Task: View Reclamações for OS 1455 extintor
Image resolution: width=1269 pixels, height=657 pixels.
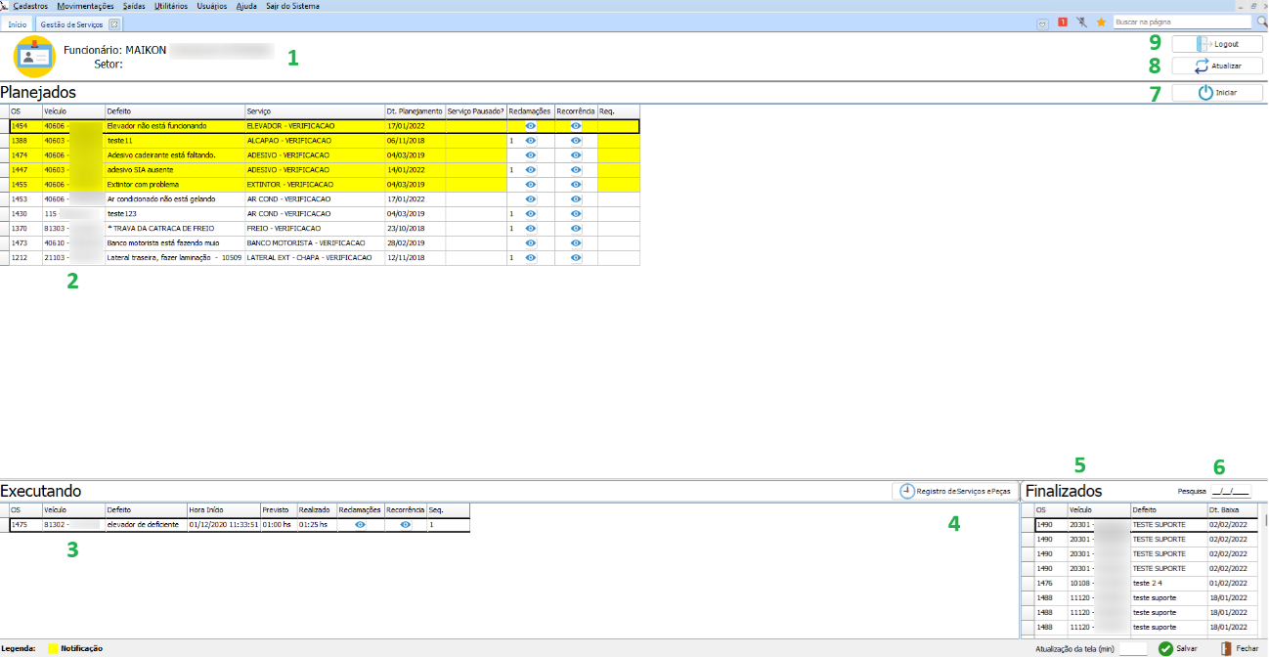Action: pos(531,185)
